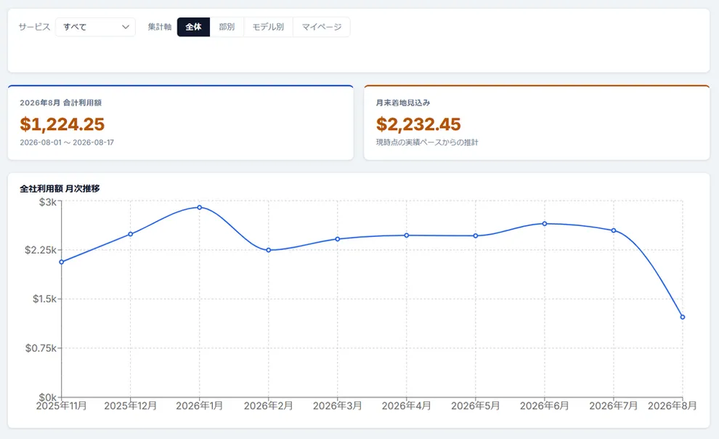Viewport: 719px width, 439px height.
Task: Click the $0.75k y-axis label
Action: tap(41, 348)
